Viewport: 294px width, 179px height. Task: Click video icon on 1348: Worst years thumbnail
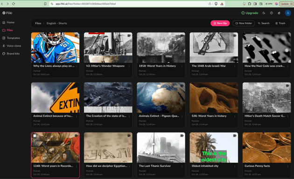(x=76, y=135)
